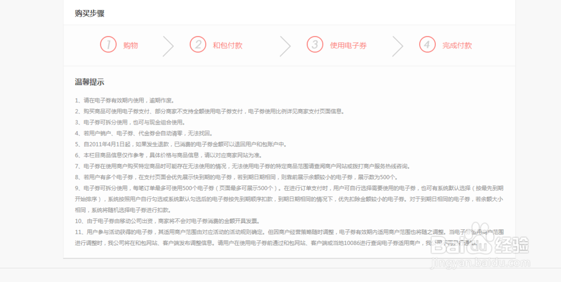This screenshot has width=561, height=282.
Task: Click tip 11 about 适用商户范围由活动规则确定
Action: tap(289, 238)
